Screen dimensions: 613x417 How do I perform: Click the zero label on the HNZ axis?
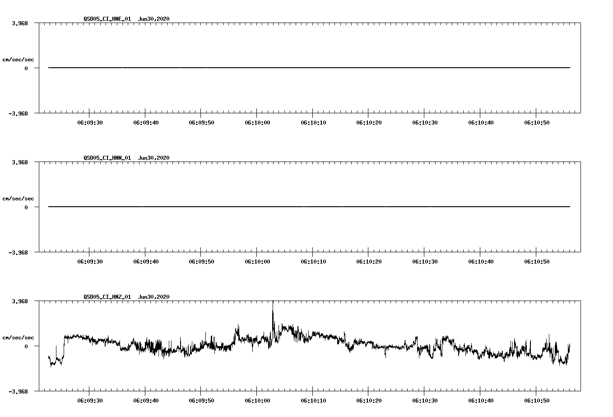pyautogui.click(x=26, y=347)
